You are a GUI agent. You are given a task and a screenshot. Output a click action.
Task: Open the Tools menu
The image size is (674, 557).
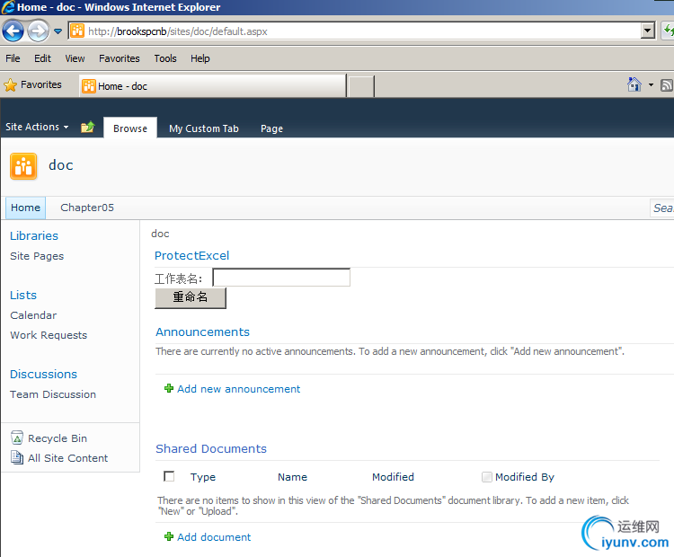click(x=165, y=58)
